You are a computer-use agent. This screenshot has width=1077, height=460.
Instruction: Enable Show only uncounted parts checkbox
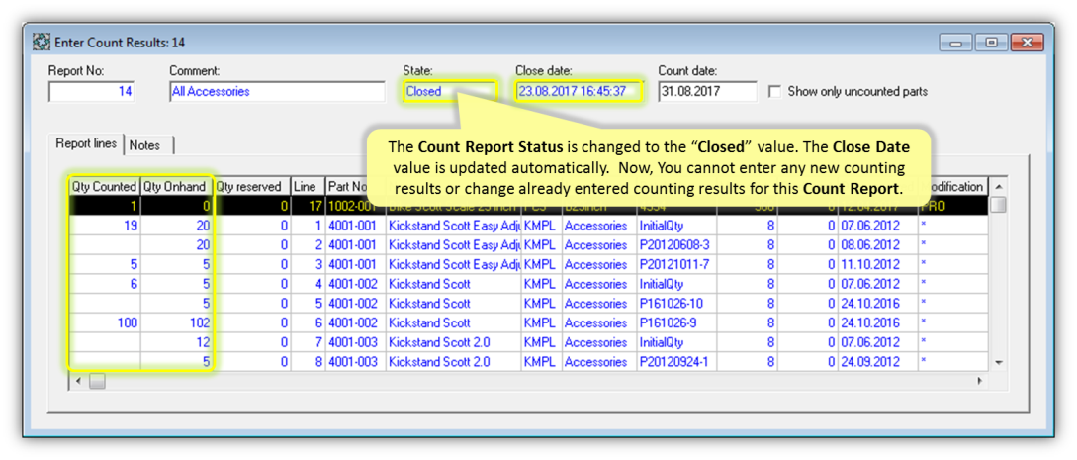tap(774, 91)
